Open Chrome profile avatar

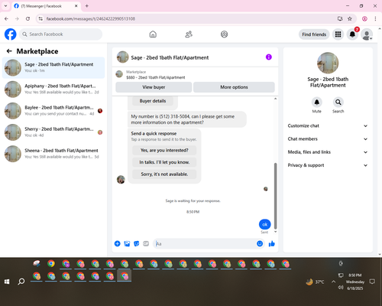pyautogui.click(x=364, y=18)
